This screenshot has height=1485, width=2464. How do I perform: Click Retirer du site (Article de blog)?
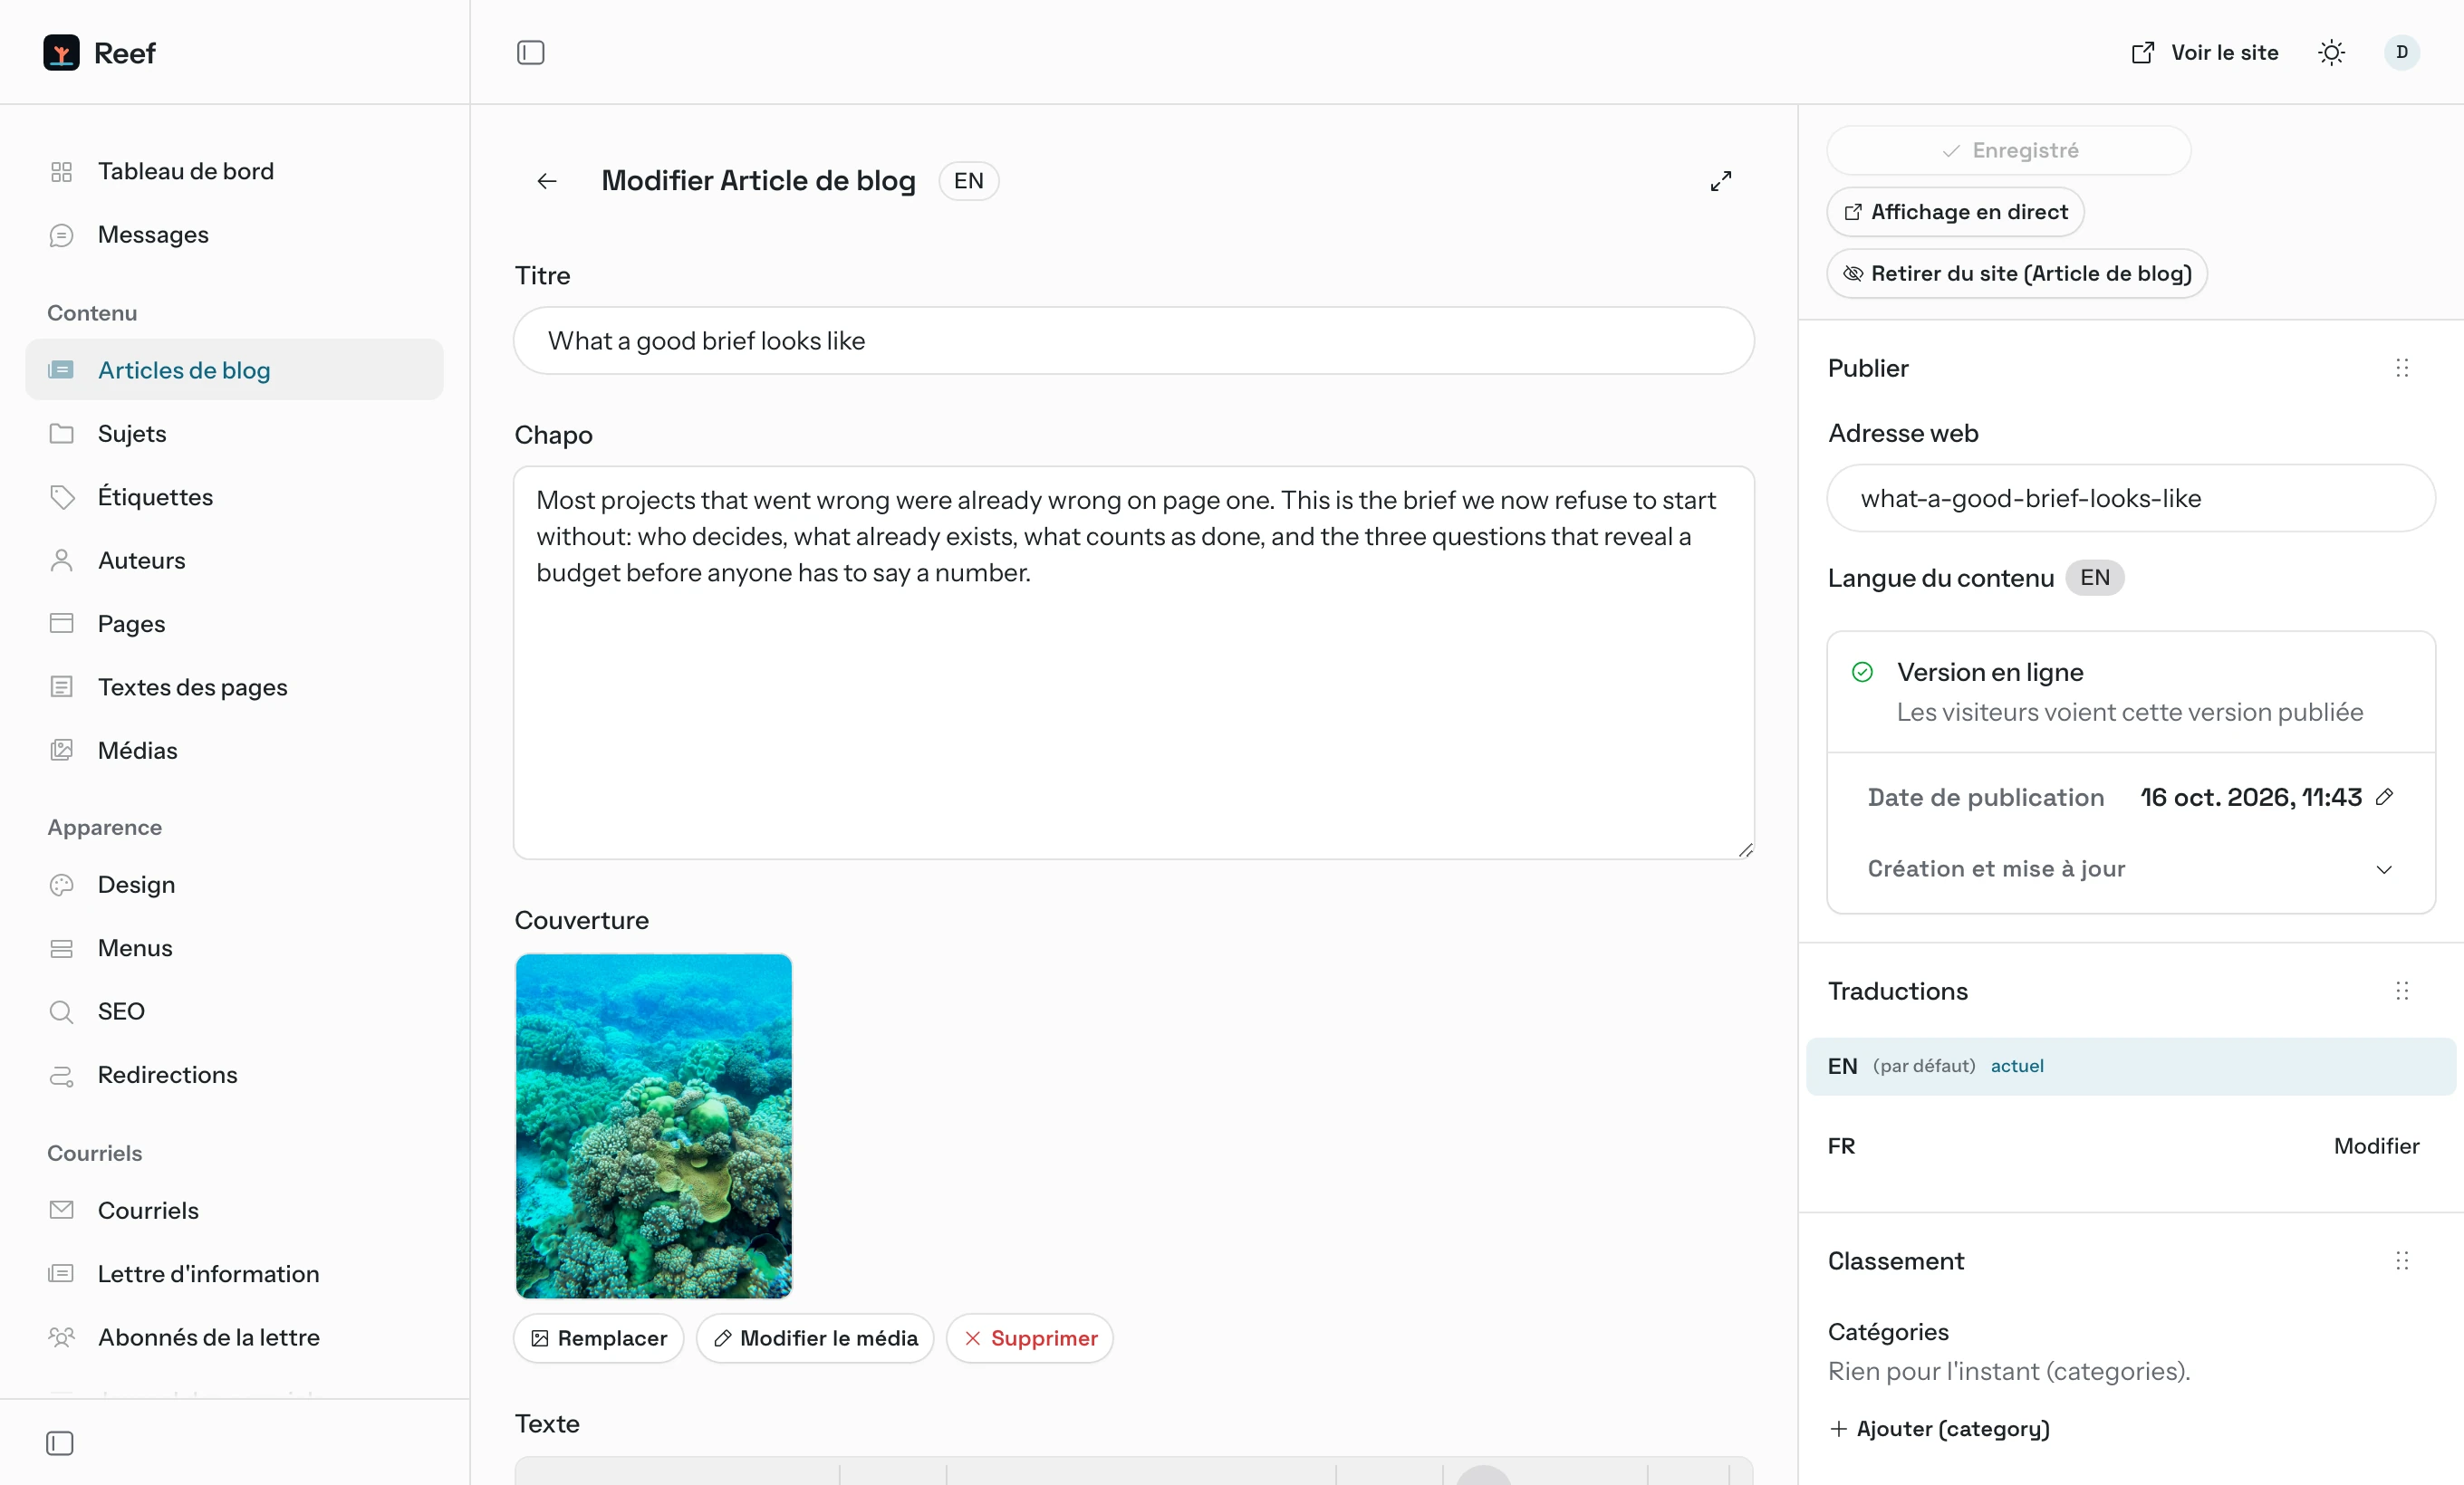pyautogui.click(x=2016, y=273)
